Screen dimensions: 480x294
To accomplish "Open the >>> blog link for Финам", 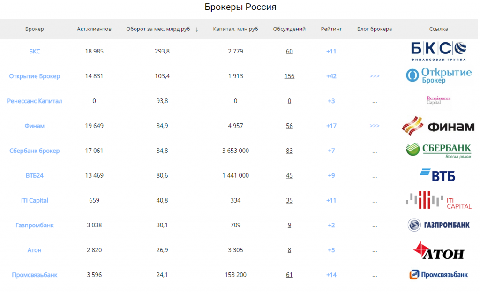I will [375, 126].
